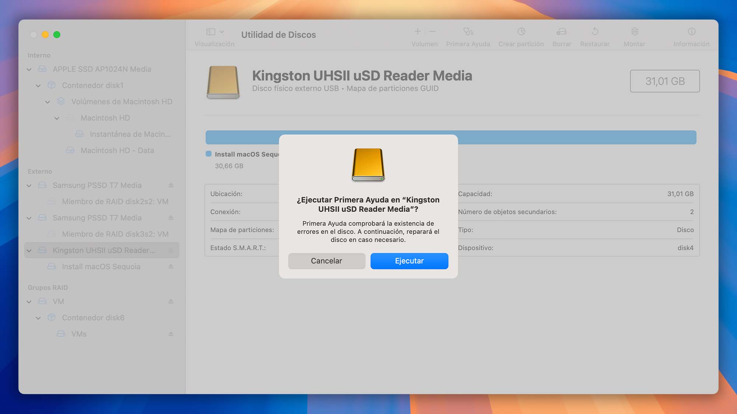Viewport: 737px width, 414px height.
Task: Click the Estado S.M.A.R.T. label
Action: 238,248
